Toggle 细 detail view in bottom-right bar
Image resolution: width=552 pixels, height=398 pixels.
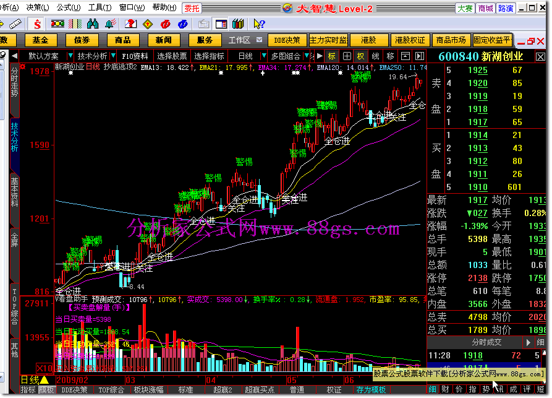tap(432, 389)
